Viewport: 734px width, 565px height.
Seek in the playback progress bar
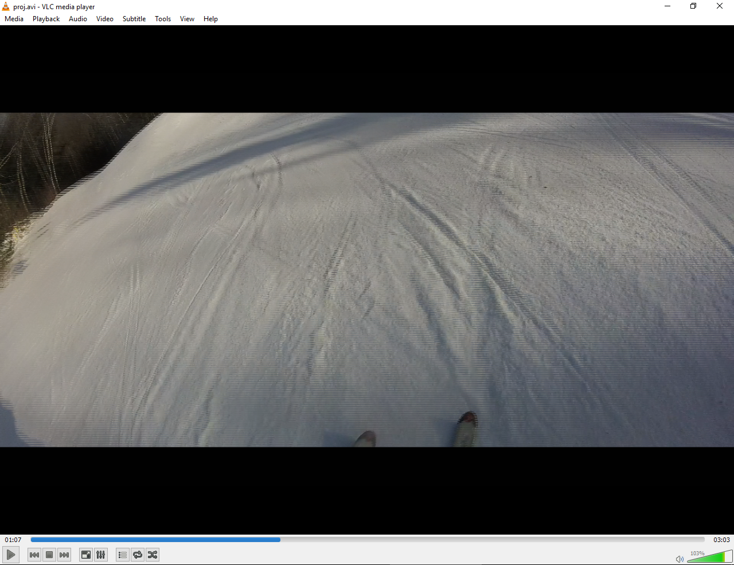click(x=368, y=540)
